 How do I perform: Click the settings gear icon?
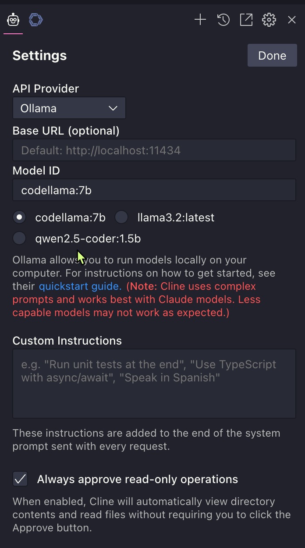(x=269, y=20)
